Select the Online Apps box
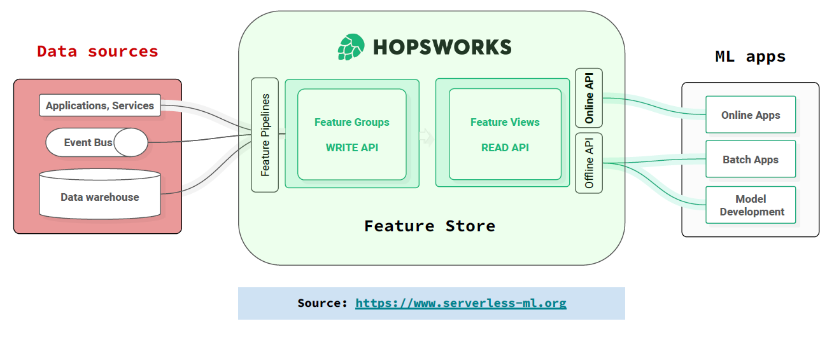The height and width of the screenshot is (340, 834). 751,115
